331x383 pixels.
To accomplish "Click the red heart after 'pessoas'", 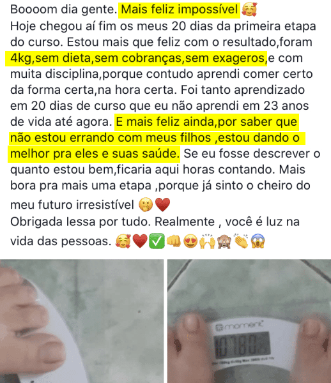I will [140, 241].
